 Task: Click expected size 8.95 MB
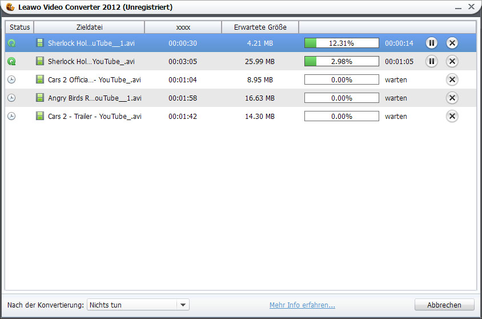[x=260, y=79]
